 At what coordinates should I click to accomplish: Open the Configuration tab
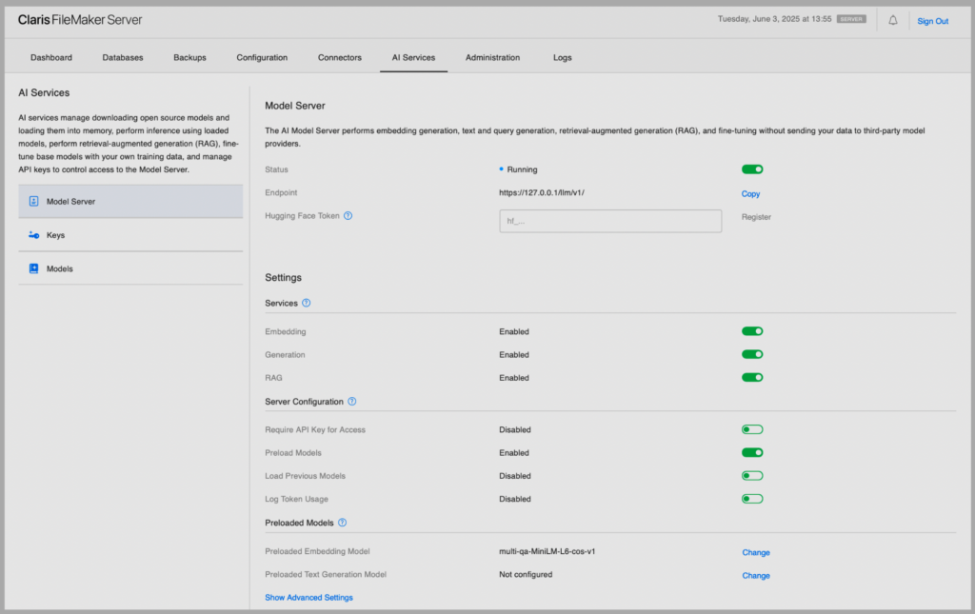262,57
